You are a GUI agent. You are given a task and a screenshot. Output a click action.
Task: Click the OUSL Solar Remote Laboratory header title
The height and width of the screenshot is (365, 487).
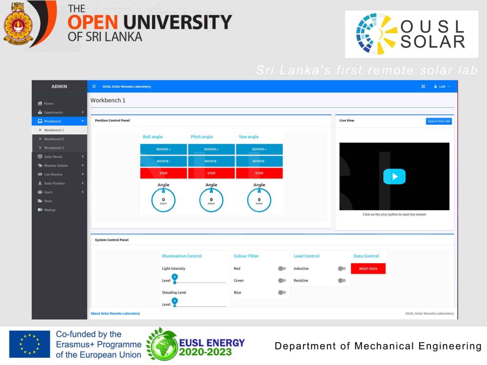click(127, 86)
